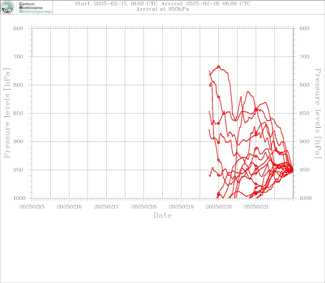Click the right axis 1000 label
325x283 pixels.
pyautogui.click(x=306, y=198)
